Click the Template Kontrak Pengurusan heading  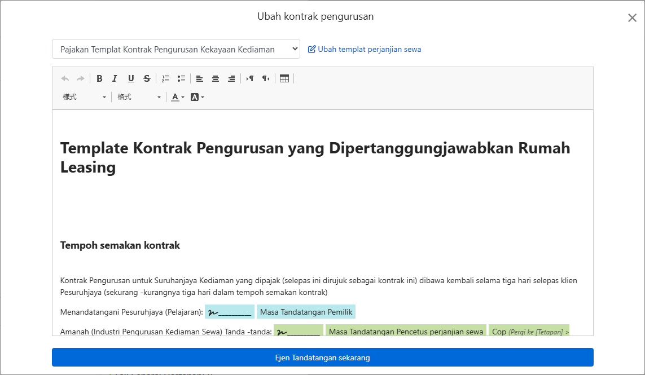point(315,157)
